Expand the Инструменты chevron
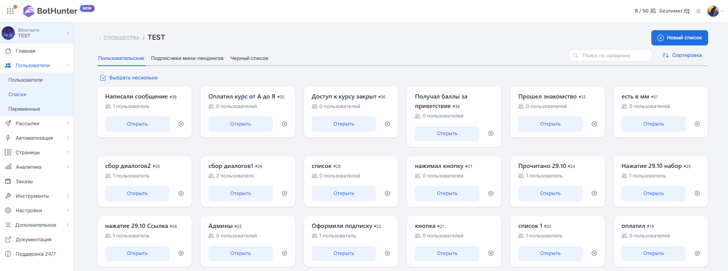This screenshot has width=728, height=271. pos(68,196)
